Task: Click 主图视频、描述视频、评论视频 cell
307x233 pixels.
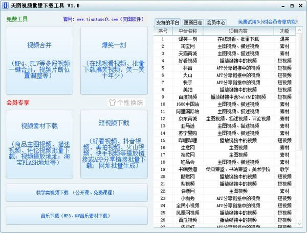Action: [238, 119]
